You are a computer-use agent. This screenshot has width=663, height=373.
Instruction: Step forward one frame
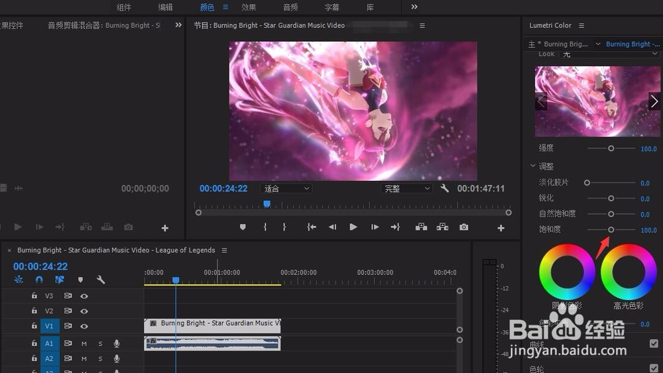[375, 227]
